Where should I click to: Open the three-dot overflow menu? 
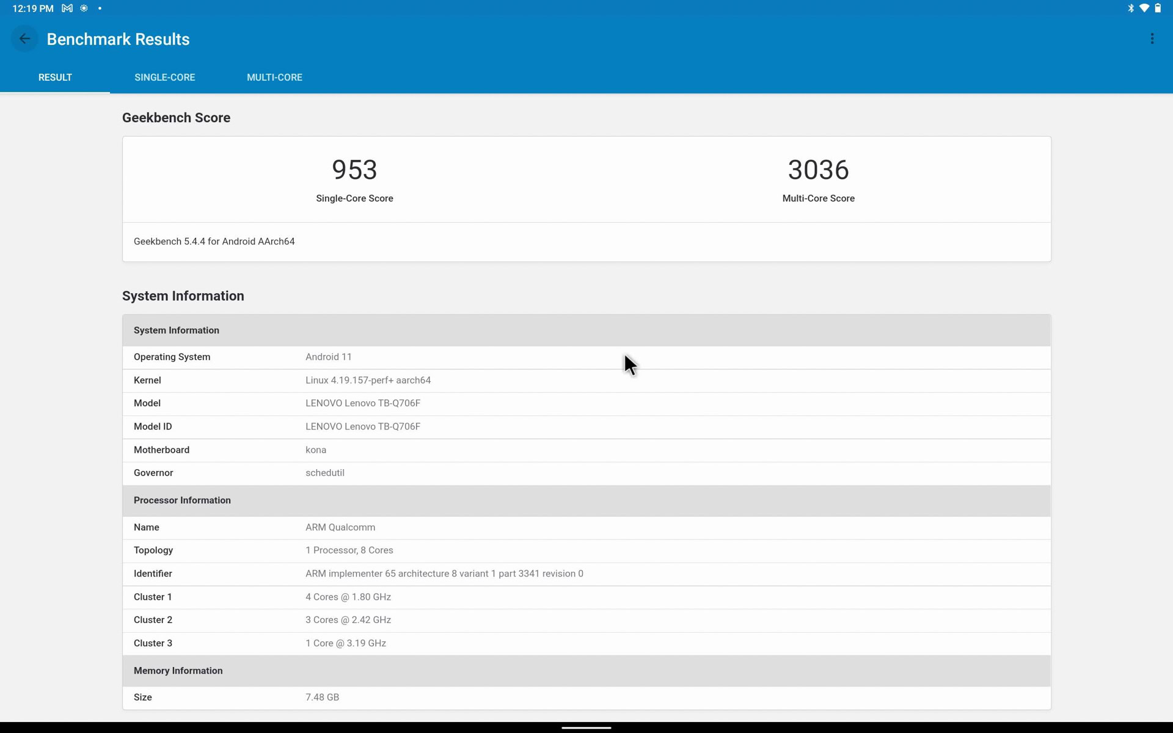(x=1152, y=39)
